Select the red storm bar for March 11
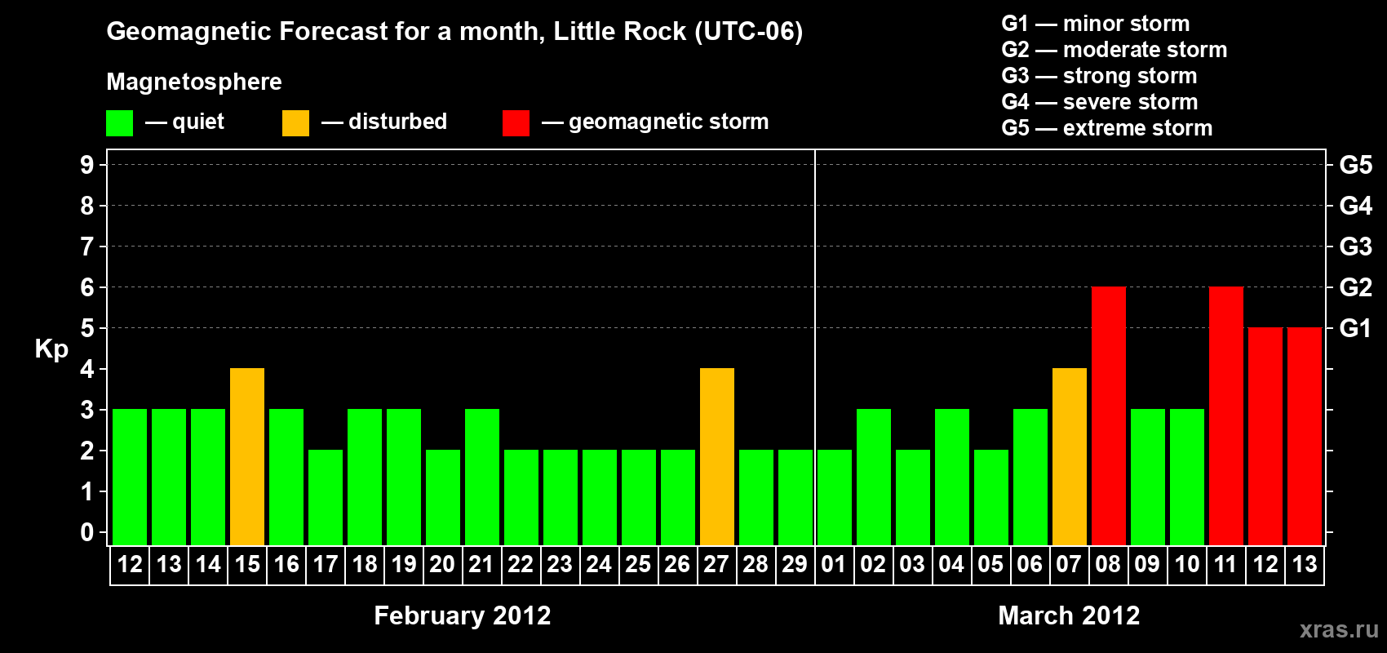This screenshot has width=1387, height=653. 1226,415
